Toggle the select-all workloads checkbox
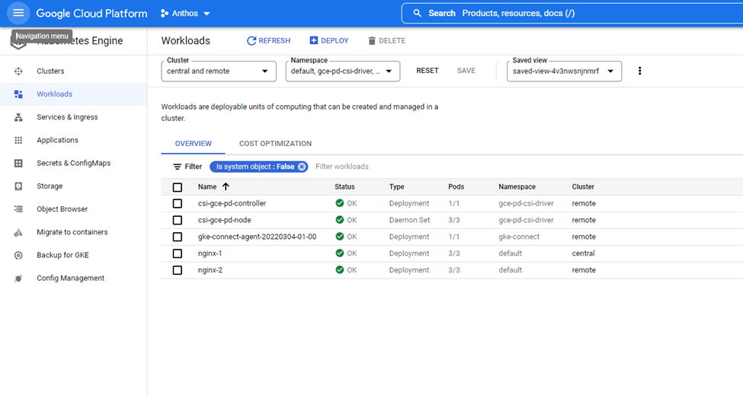The image size is (743, 395). [x=178, y=187]
